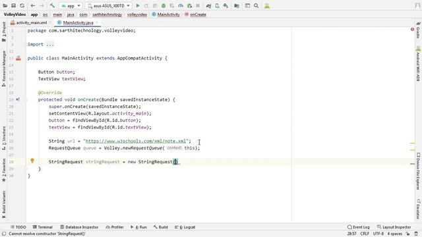Image resolution: width=422 pixels, height=237 pixels.
Task: Click the Sync Project with Gradle icon
Action: [x=208, y=6]
